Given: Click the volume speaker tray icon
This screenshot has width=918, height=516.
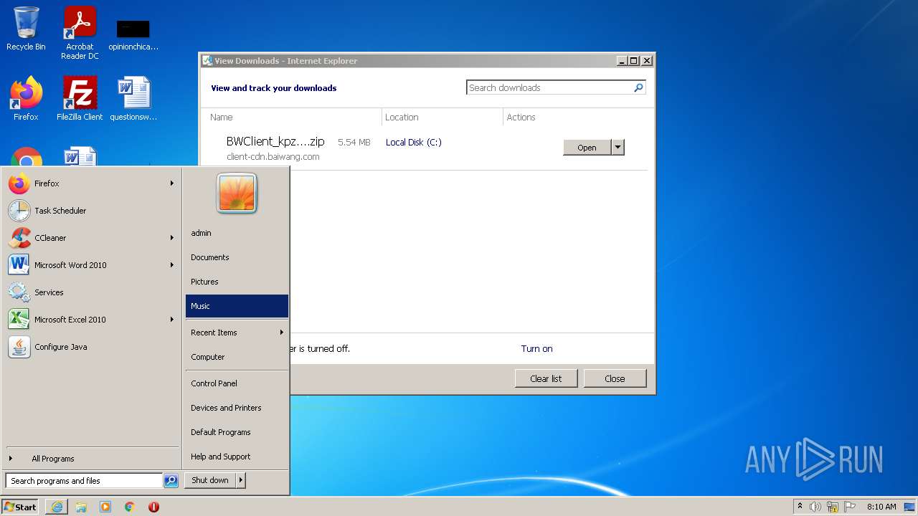Looking at the screenshot, I should pos(815,507).
